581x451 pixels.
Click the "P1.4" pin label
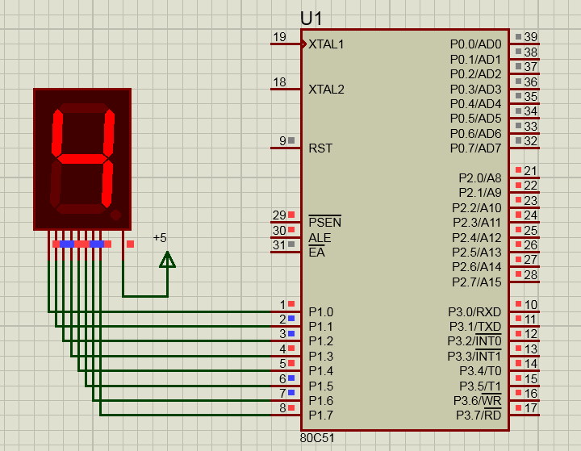point(321,370)
